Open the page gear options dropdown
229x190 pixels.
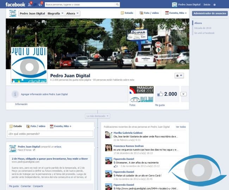tap(179, 75)
